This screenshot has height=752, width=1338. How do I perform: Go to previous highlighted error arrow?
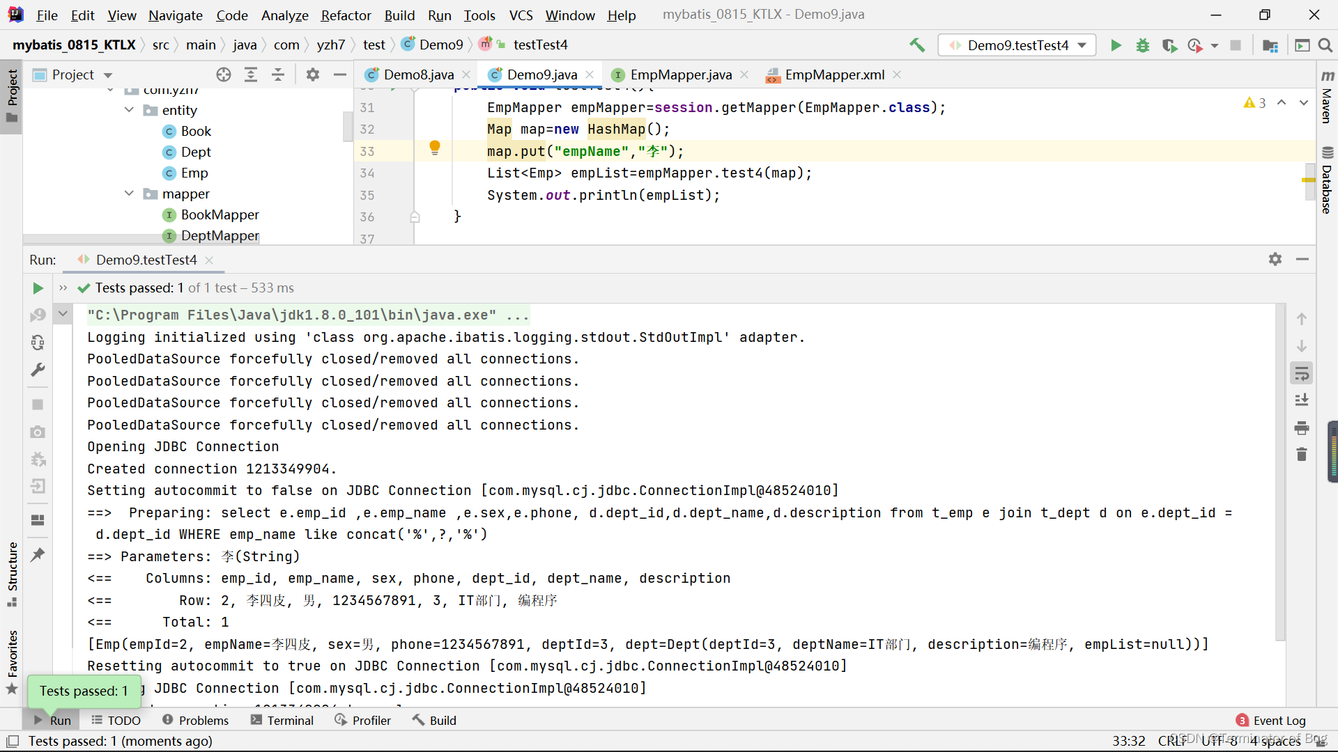(1282, 103)
